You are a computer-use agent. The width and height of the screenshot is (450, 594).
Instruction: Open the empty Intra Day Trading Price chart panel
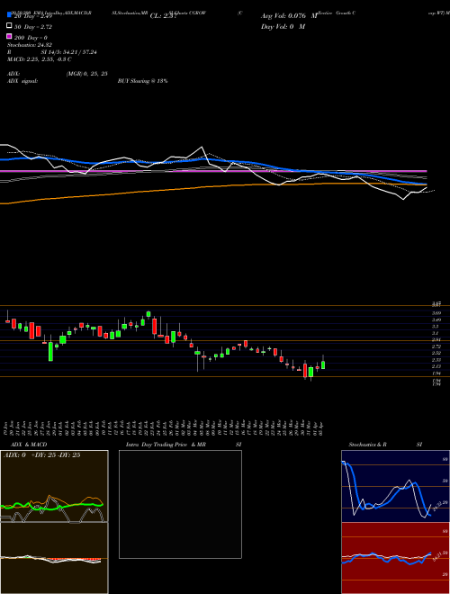coord(180,504)
